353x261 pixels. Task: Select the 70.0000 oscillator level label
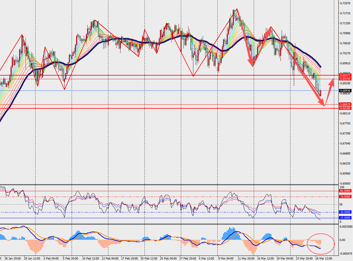[345, 197]
